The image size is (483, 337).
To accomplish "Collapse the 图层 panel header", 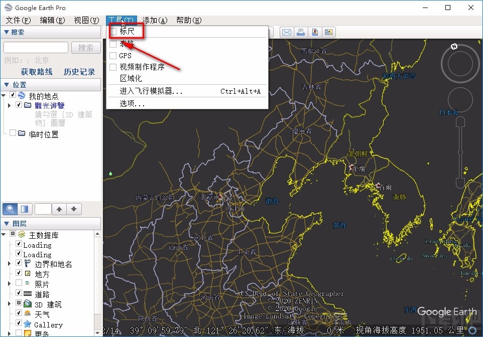I will pyautogui.click(x=51, y=224).
